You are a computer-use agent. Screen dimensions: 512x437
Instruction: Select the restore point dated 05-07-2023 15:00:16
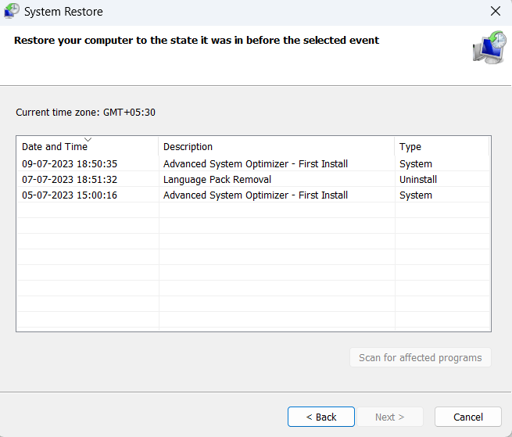click(x=70, y=195)
